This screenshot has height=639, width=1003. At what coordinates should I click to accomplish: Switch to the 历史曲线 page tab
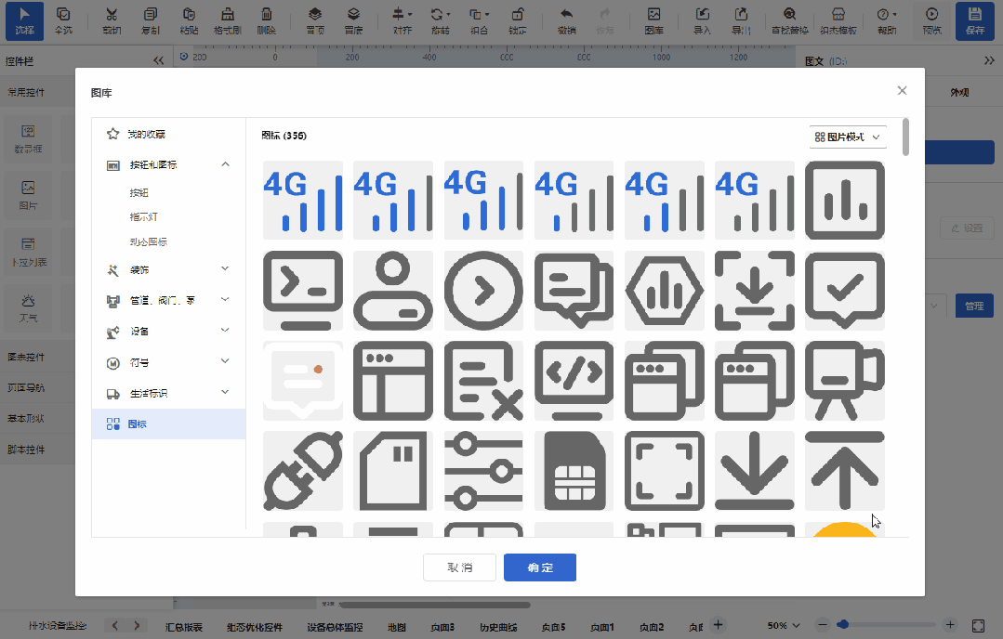[498, 628]
